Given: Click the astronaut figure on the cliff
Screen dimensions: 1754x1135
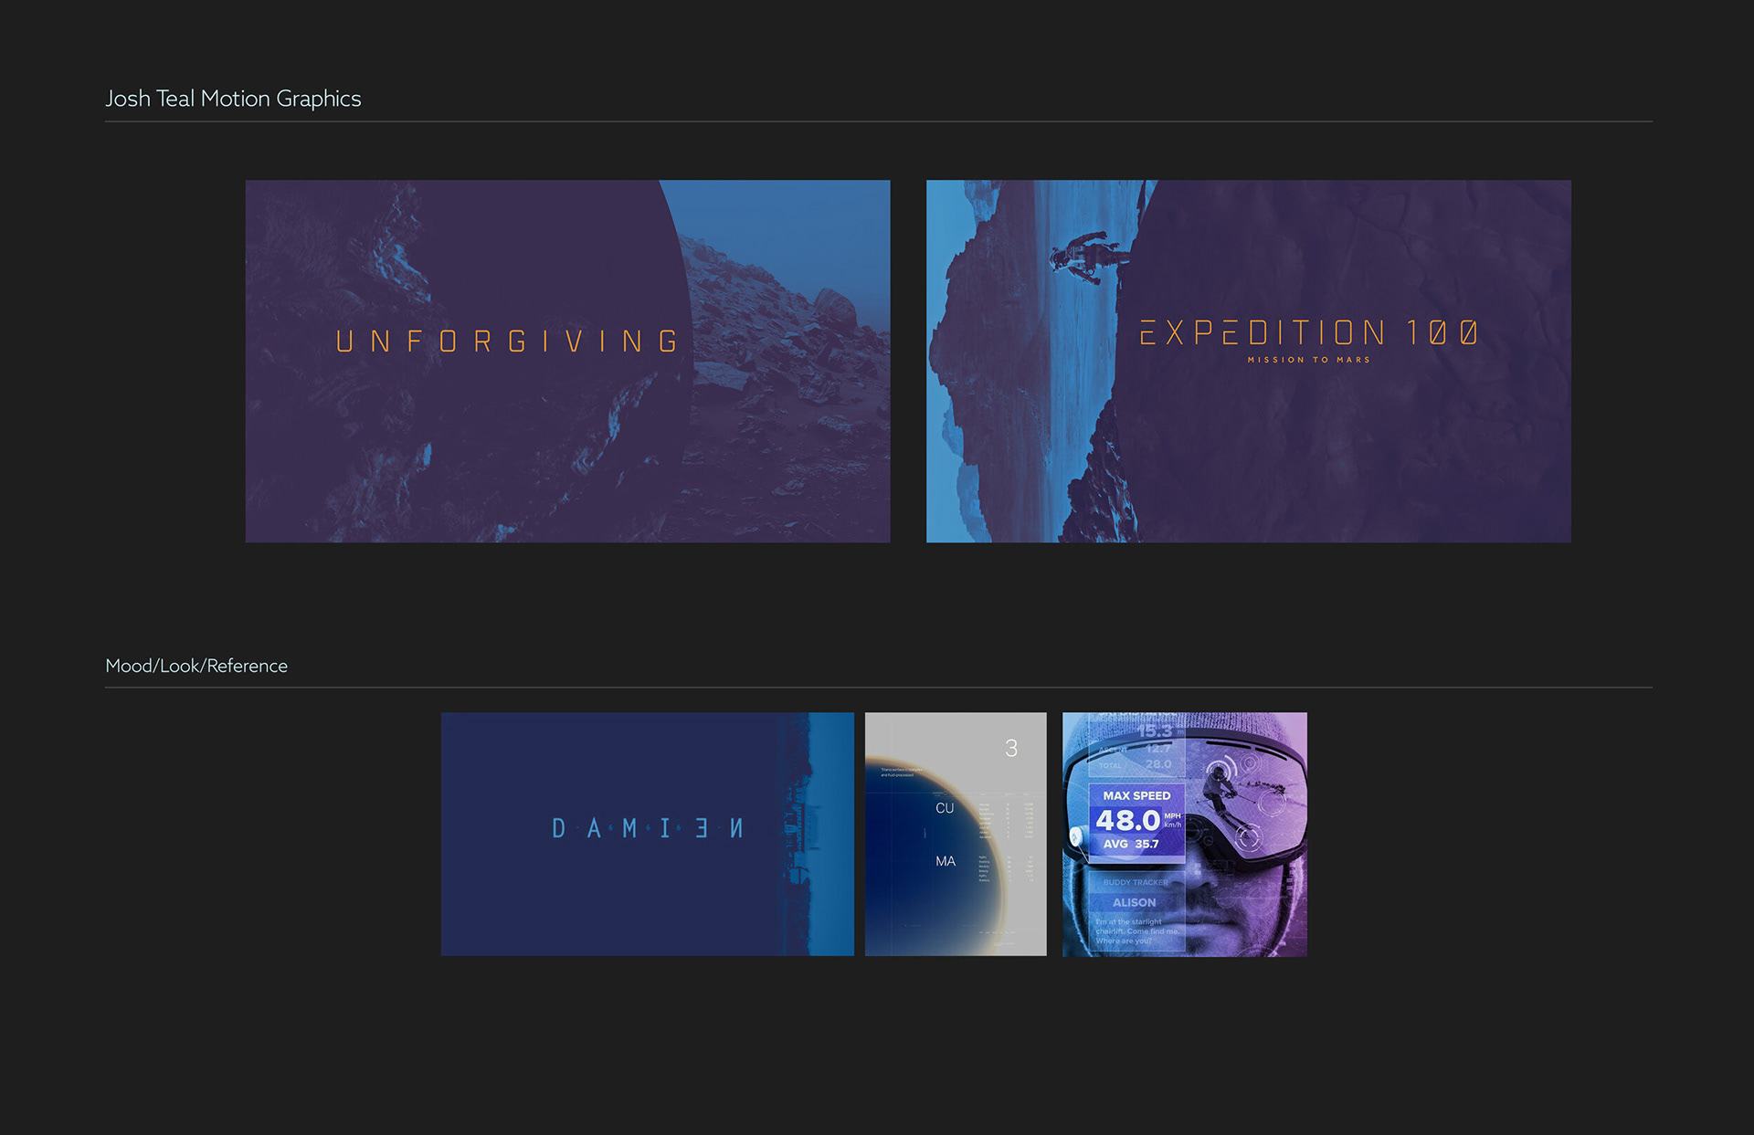Looking at the screenshot, I should coord(1084,256).
